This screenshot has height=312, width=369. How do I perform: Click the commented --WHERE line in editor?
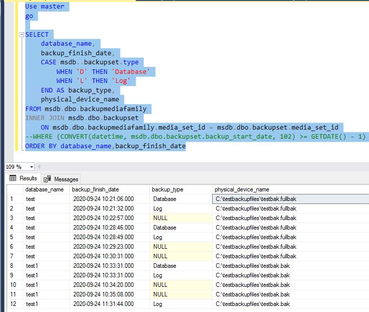point(196,137)
